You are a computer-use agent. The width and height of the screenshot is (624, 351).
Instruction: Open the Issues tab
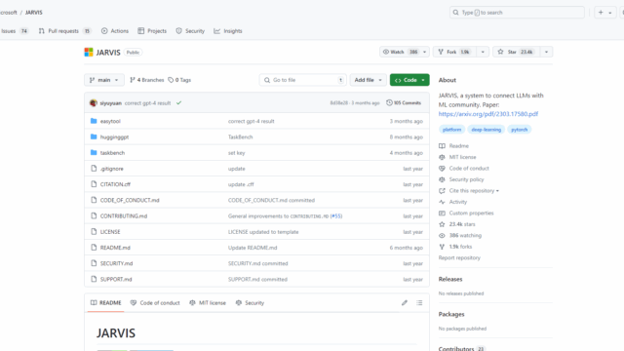(15, 31)
